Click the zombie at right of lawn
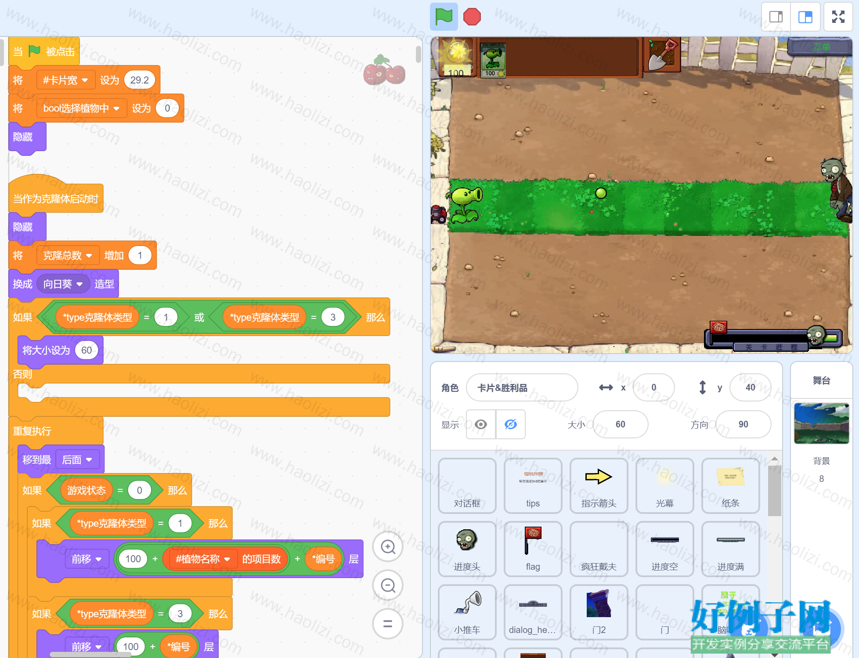859x658 pixels. [837, 189]
